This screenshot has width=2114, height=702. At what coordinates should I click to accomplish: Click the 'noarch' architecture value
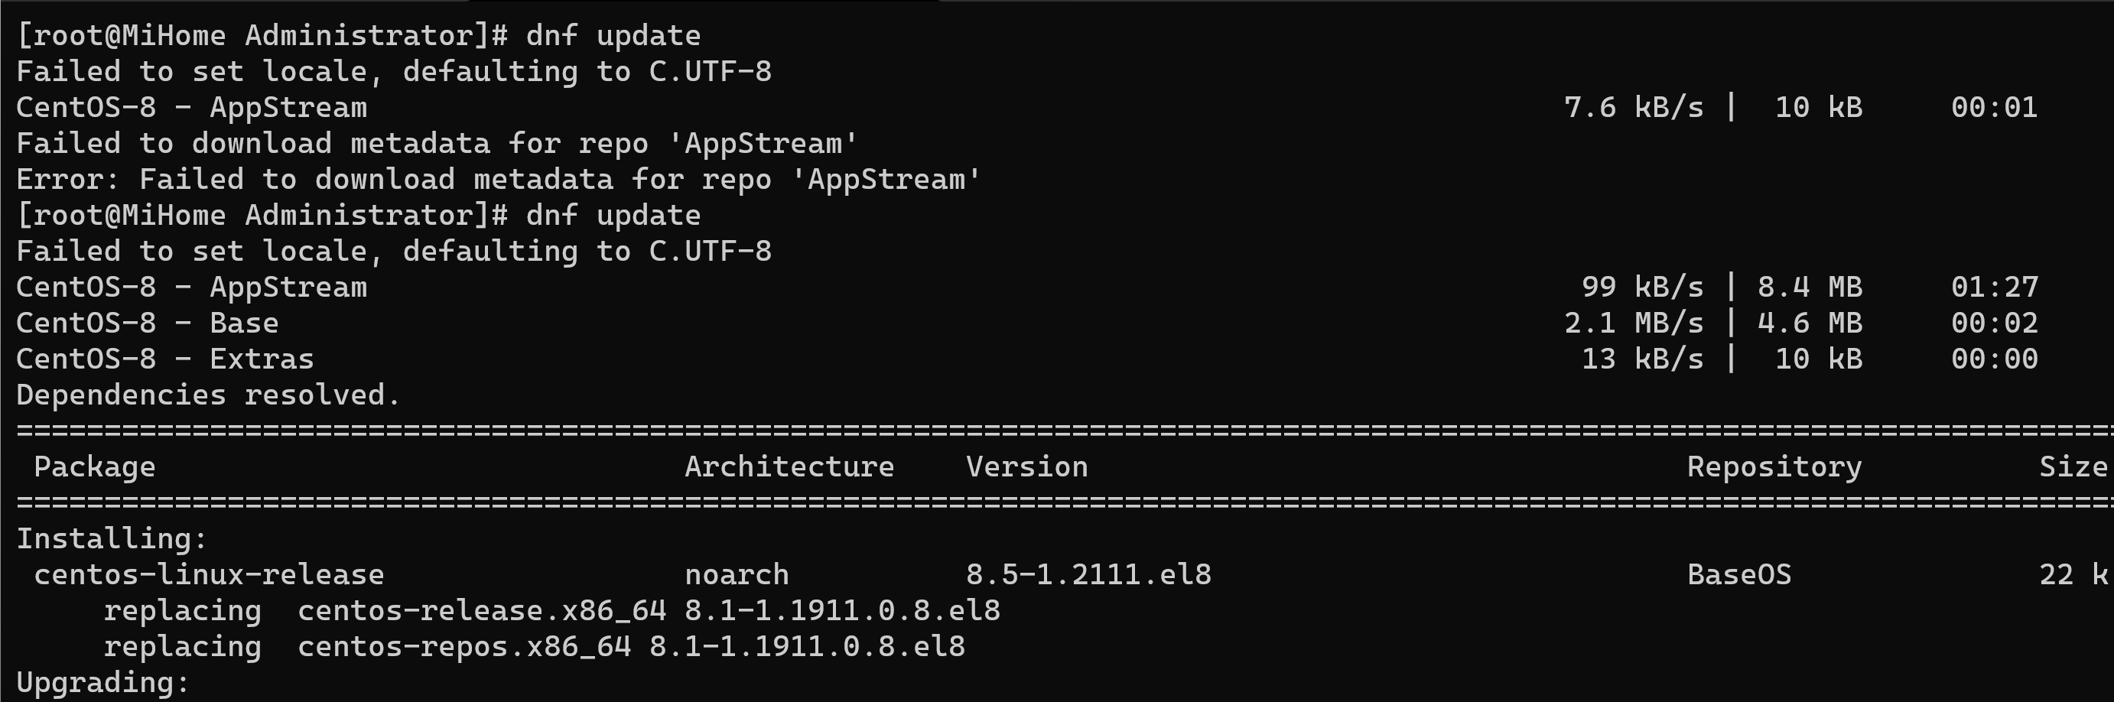pyautogui.click(x=737, y=574)
